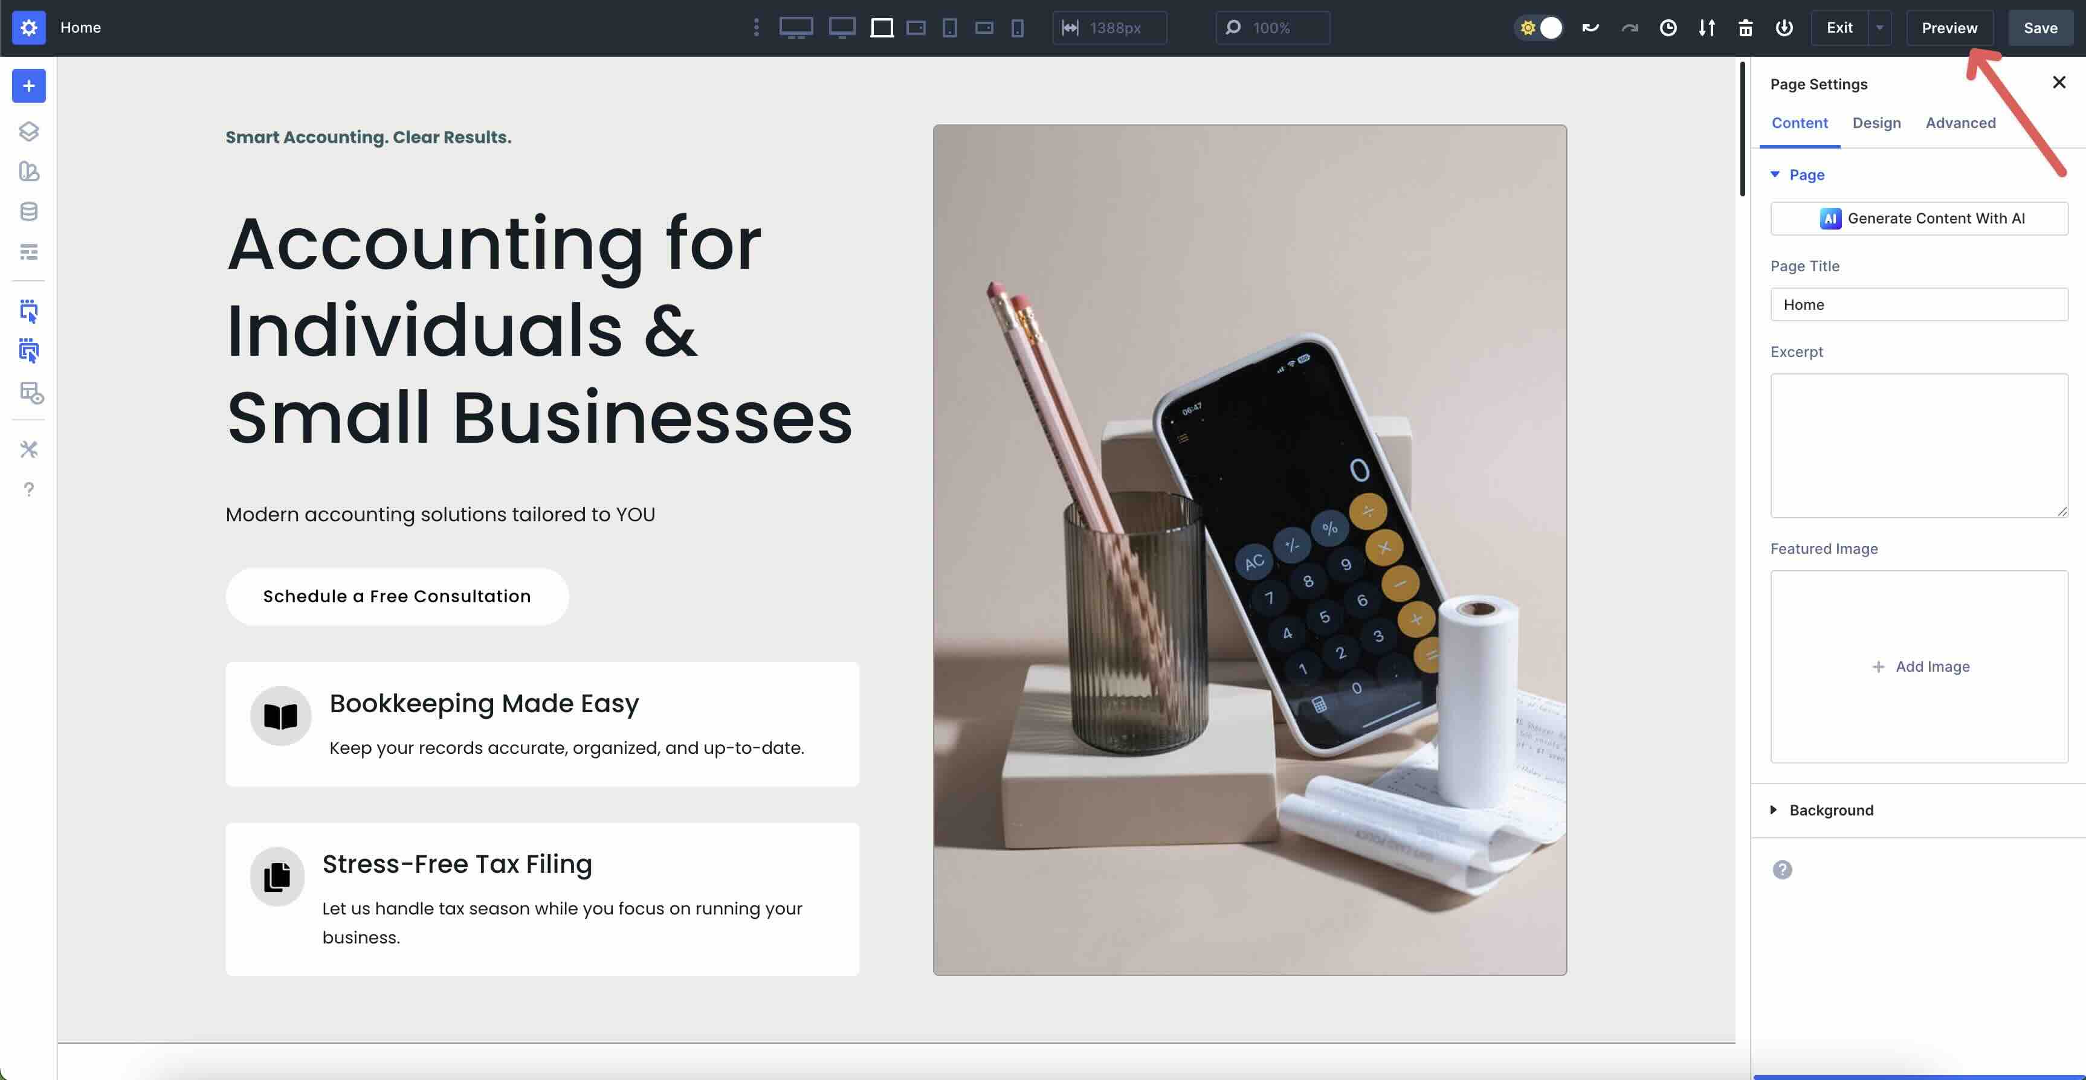Open revision history clock icon
Viewport: 2086px width, 1080px height.
(1668, 28)
